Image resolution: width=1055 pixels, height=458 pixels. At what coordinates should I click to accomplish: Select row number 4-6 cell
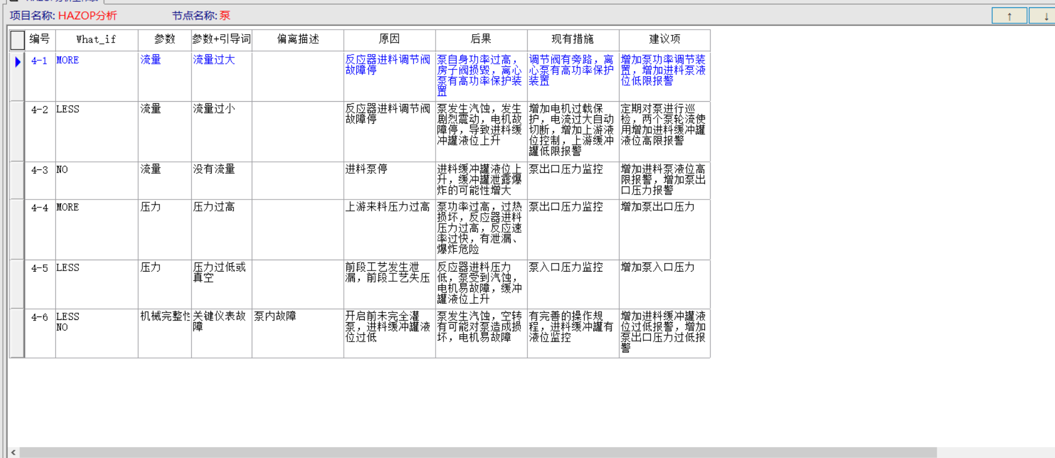(40, 333)
